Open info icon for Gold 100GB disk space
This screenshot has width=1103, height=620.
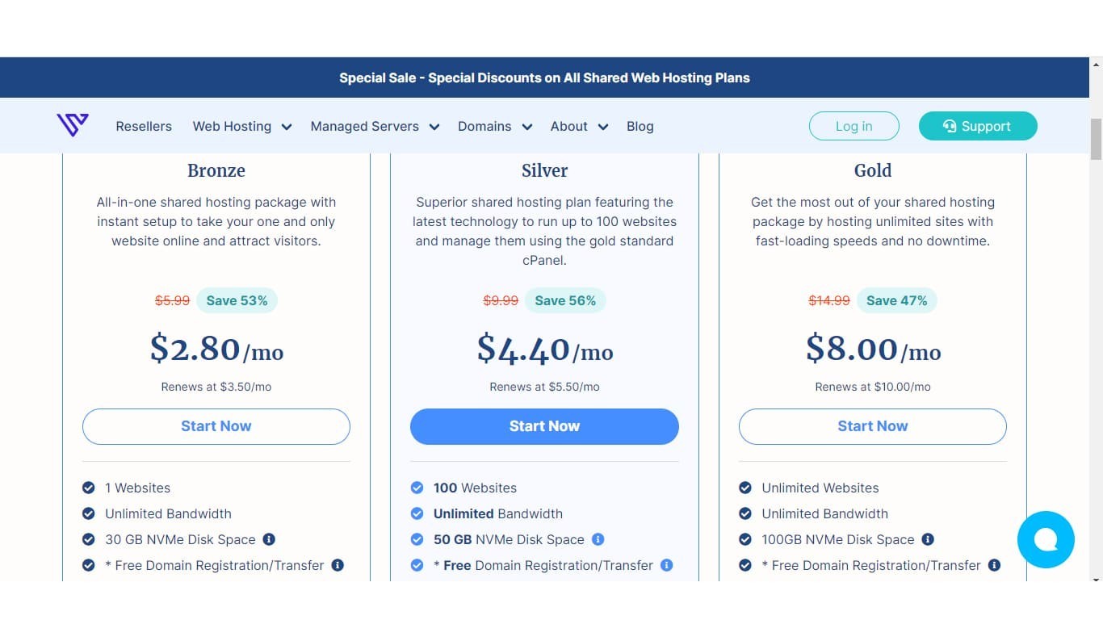click(x=928, y=539)
